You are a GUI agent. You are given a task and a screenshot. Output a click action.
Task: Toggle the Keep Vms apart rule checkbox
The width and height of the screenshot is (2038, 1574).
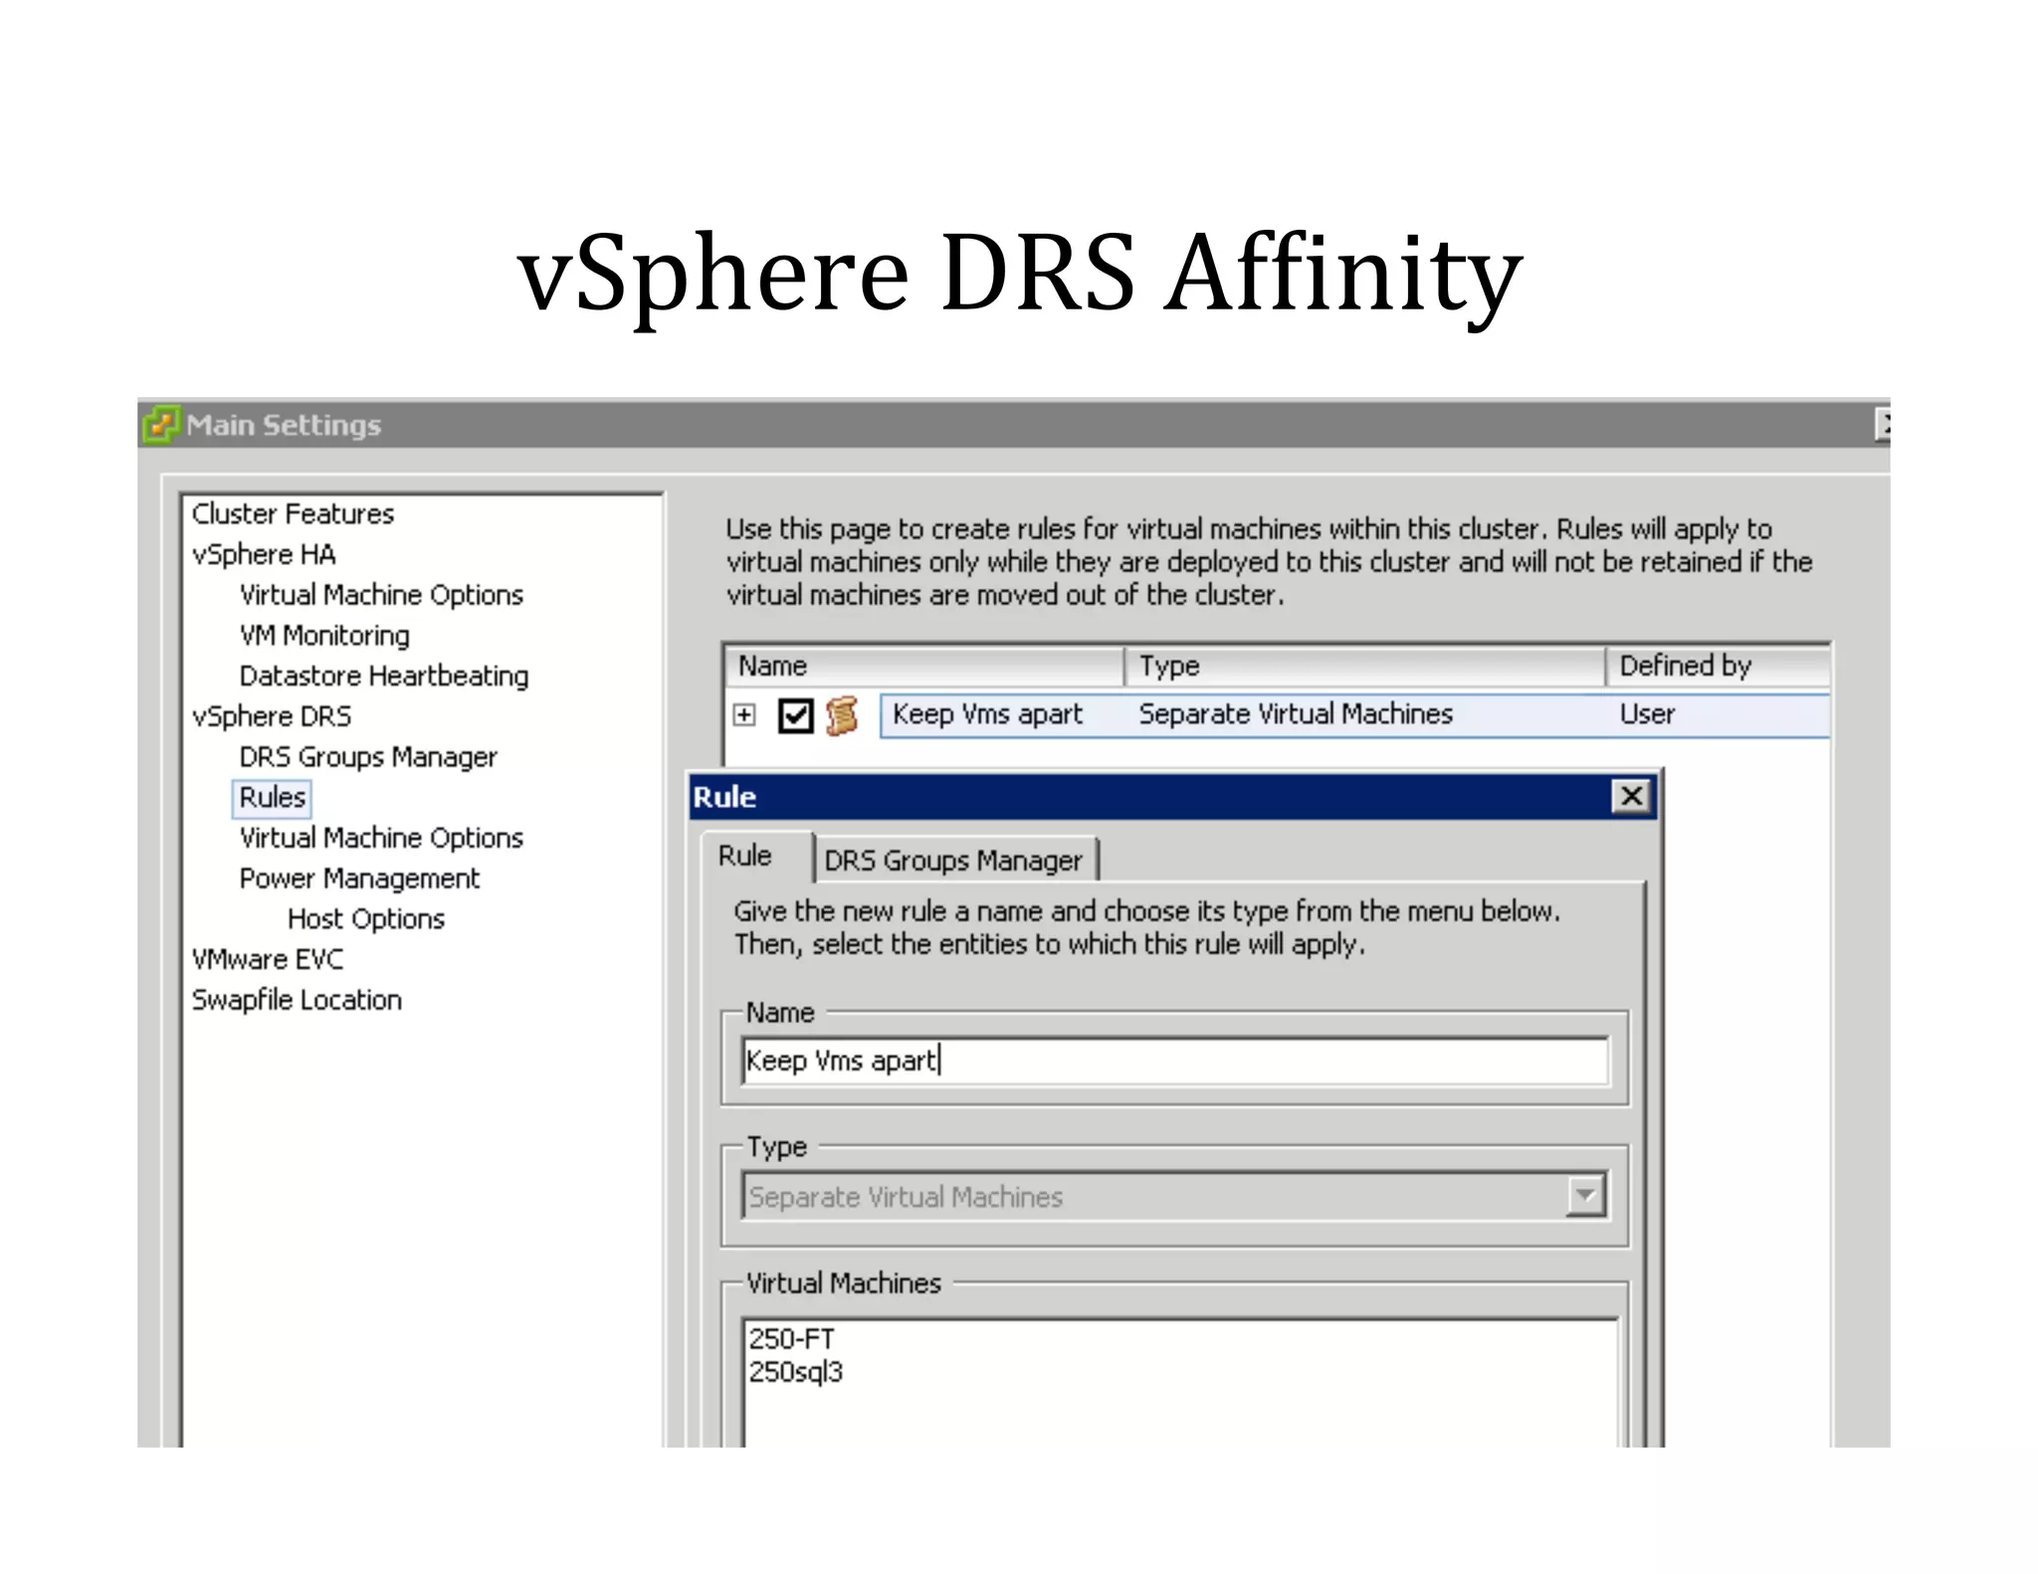[796, 715]
